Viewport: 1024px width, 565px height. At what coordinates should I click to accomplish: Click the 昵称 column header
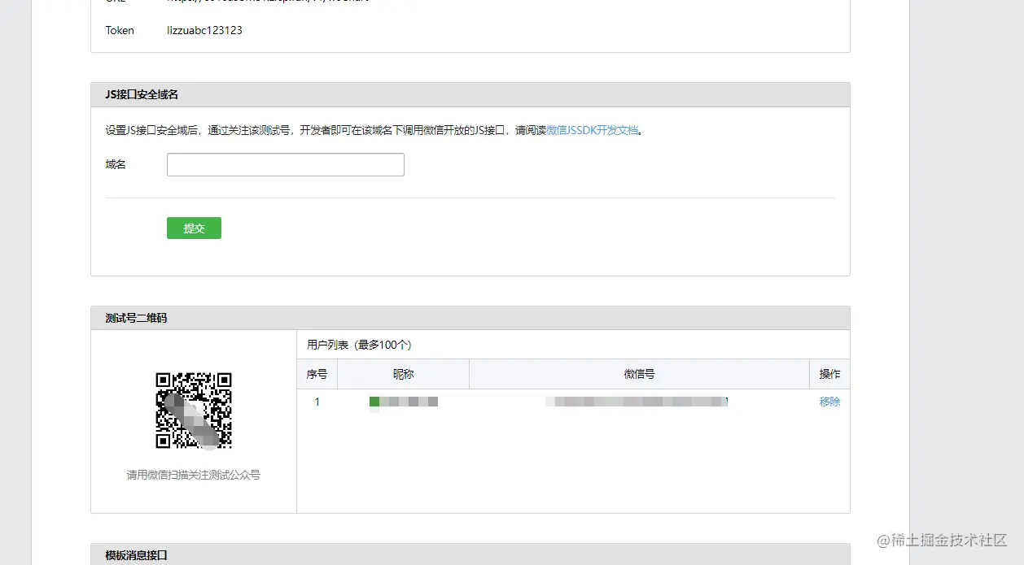(403, 374)
